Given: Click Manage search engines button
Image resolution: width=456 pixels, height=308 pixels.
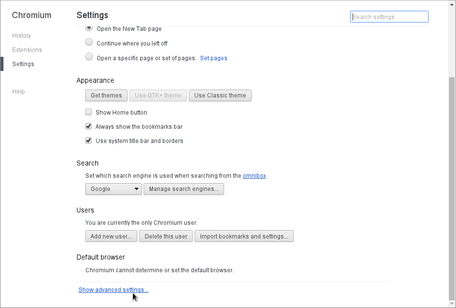Looking at the screenshot, I should 184,189.
